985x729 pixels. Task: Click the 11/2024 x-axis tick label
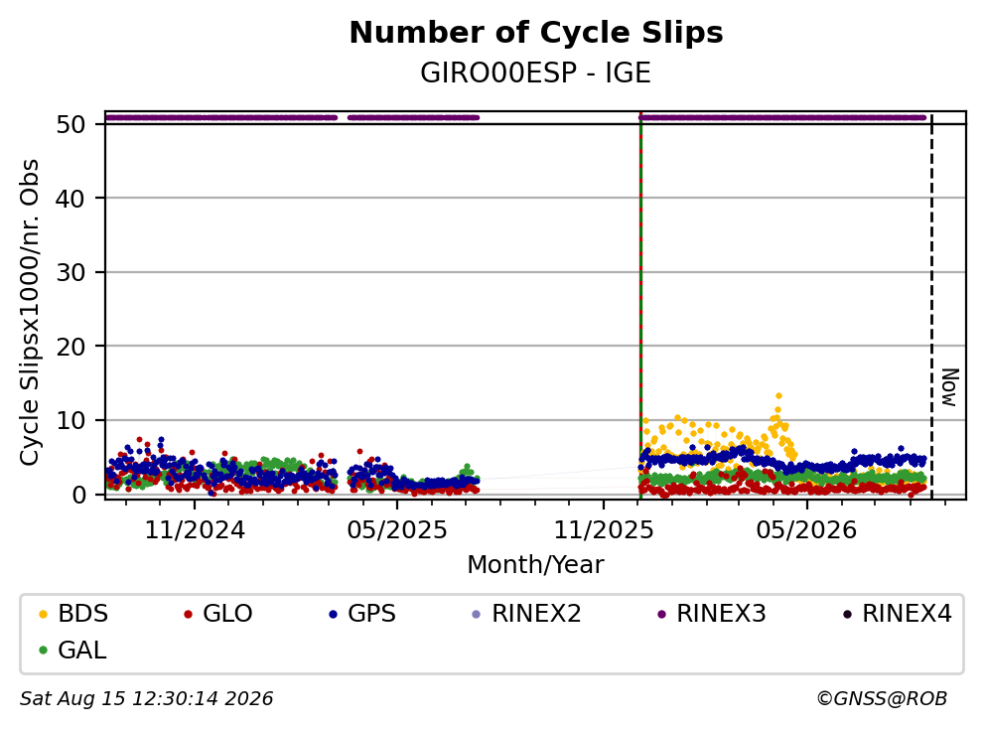[x=195, y=530]
